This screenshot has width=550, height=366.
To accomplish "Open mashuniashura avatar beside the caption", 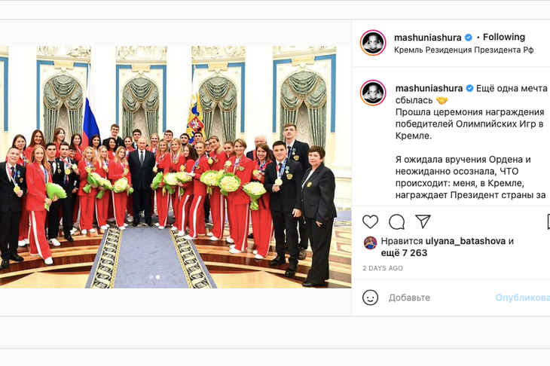I will point(373,93).
